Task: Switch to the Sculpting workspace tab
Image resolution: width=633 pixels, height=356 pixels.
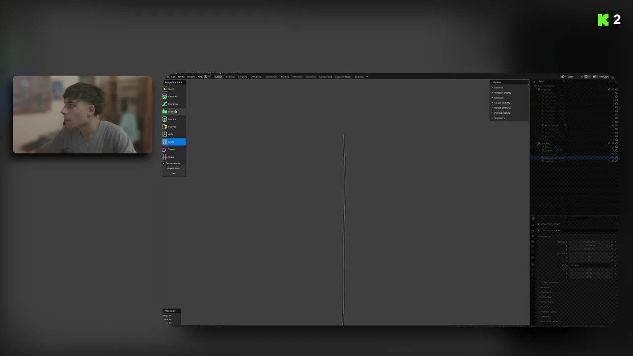Action: point(243,77)
